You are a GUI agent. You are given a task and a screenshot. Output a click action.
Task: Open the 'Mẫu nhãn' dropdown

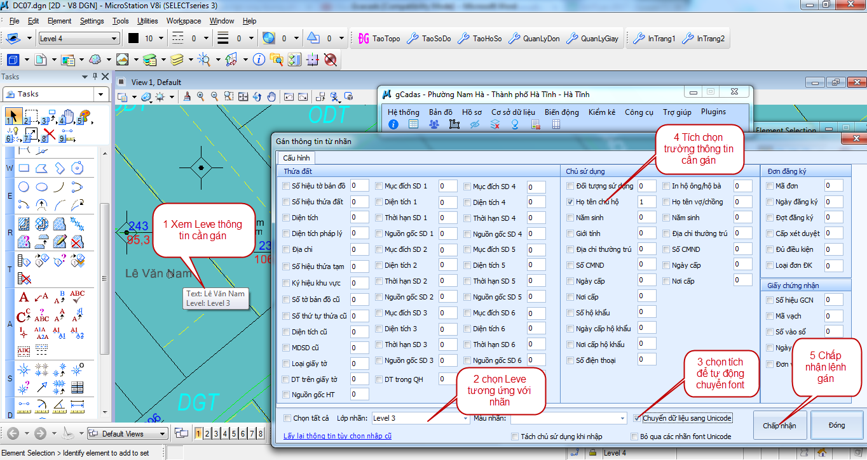click(x=622, y=419)
